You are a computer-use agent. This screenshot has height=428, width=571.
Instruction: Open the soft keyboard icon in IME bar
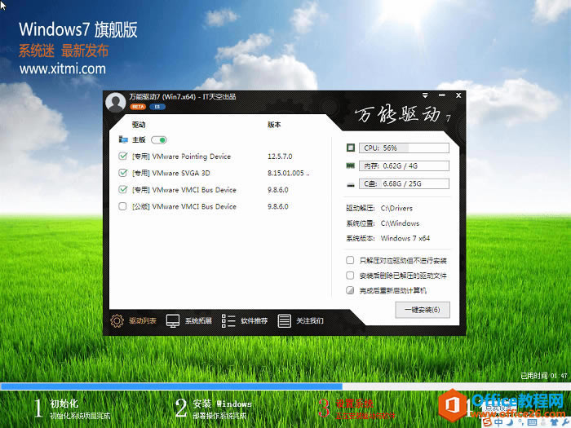tap(532, 422)
